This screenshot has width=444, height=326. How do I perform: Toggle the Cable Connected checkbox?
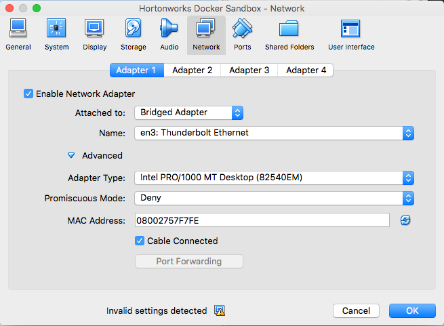tap(140, 241)
